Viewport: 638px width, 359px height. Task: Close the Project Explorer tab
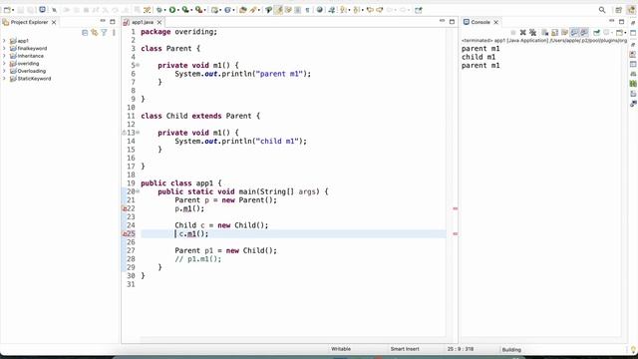[54, 22]
